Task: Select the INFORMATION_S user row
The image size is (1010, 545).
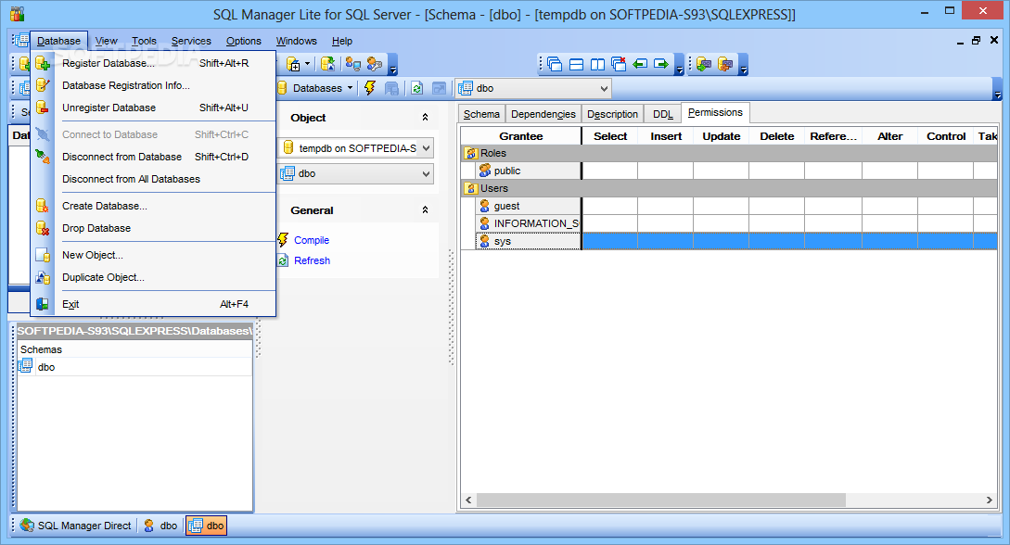Action: coord(728,223)
